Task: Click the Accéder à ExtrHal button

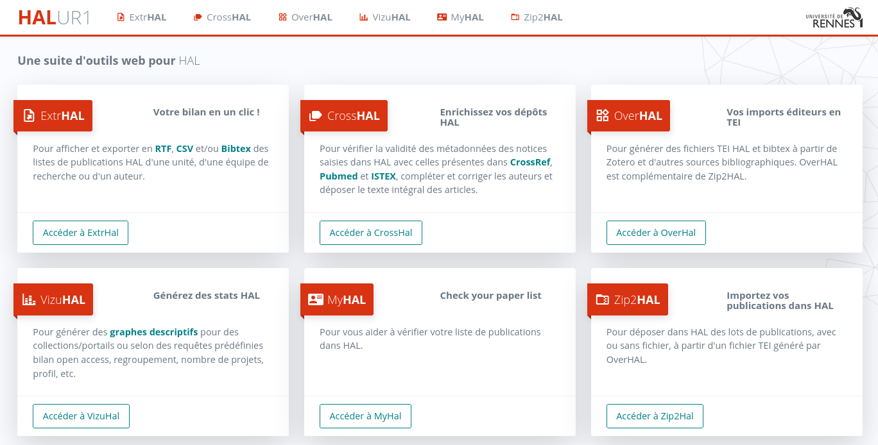Action: click(80, 233)
